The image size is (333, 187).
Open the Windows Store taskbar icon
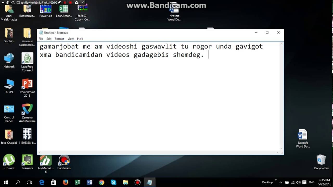tap(53, 182)
